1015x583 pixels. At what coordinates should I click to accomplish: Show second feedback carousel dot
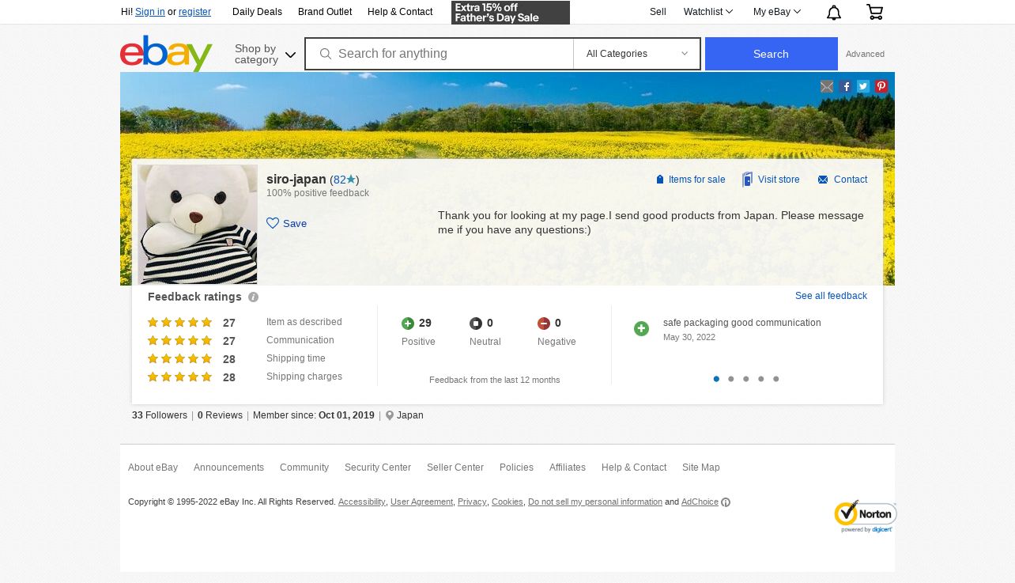click(x=731, y=379)
